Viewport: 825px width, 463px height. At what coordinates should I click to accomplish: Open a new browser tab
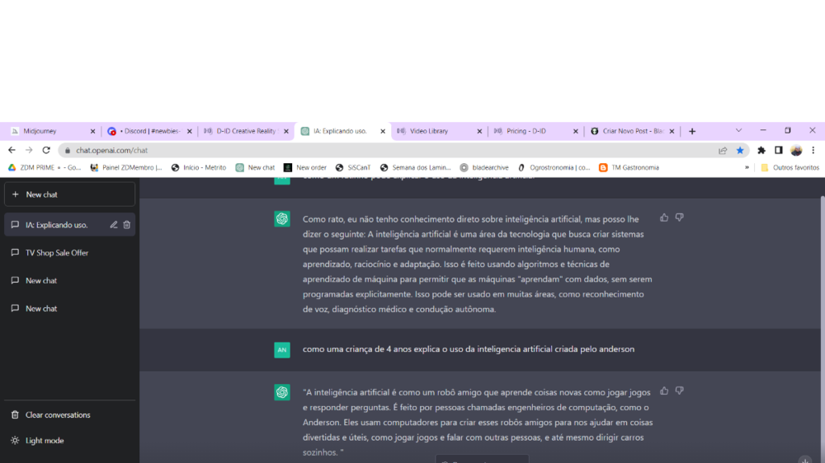[x=692, y=131]
